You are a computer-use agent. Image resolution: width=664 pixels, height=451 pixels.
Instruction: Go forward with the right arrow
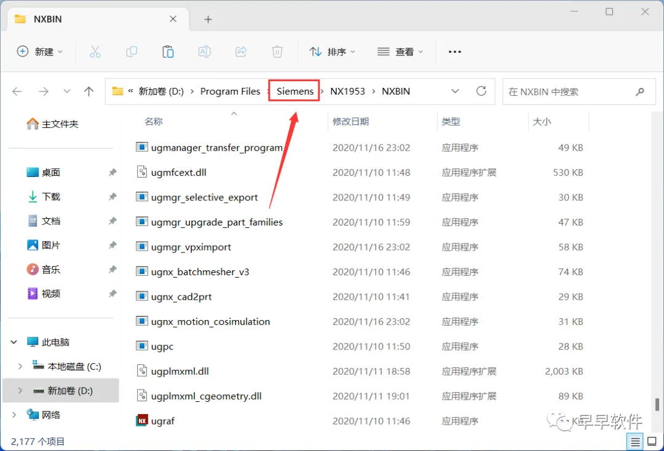click(x=44, y=92)
